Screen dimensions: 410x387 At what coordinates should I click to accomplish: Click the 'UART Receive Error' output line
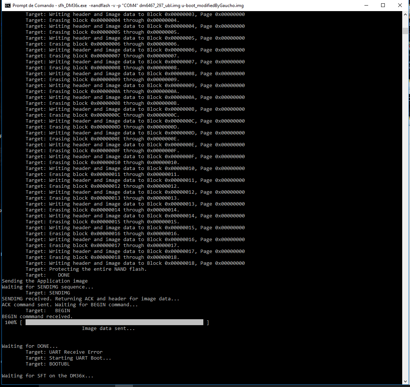(x=64, y=352)
